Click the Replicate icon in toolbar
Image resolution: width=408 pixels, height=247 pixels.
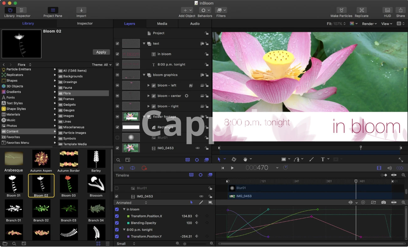pos(361,10)
